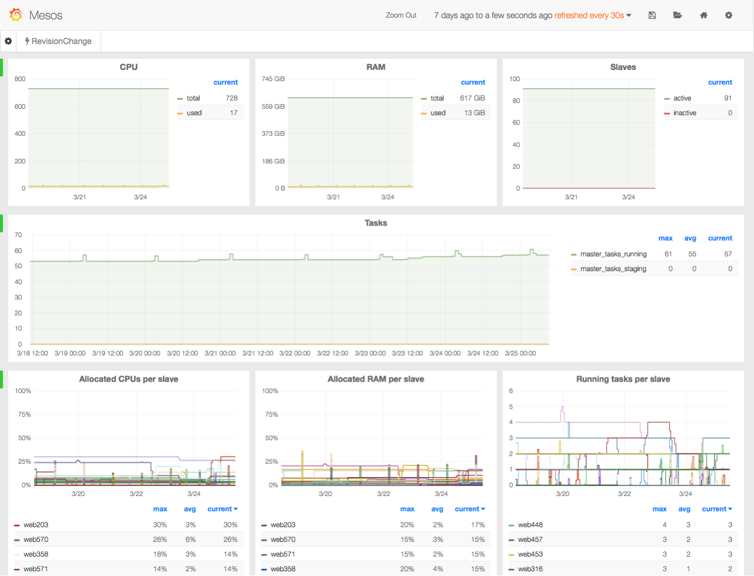Click the submenu gear icon

coord(8,41)
